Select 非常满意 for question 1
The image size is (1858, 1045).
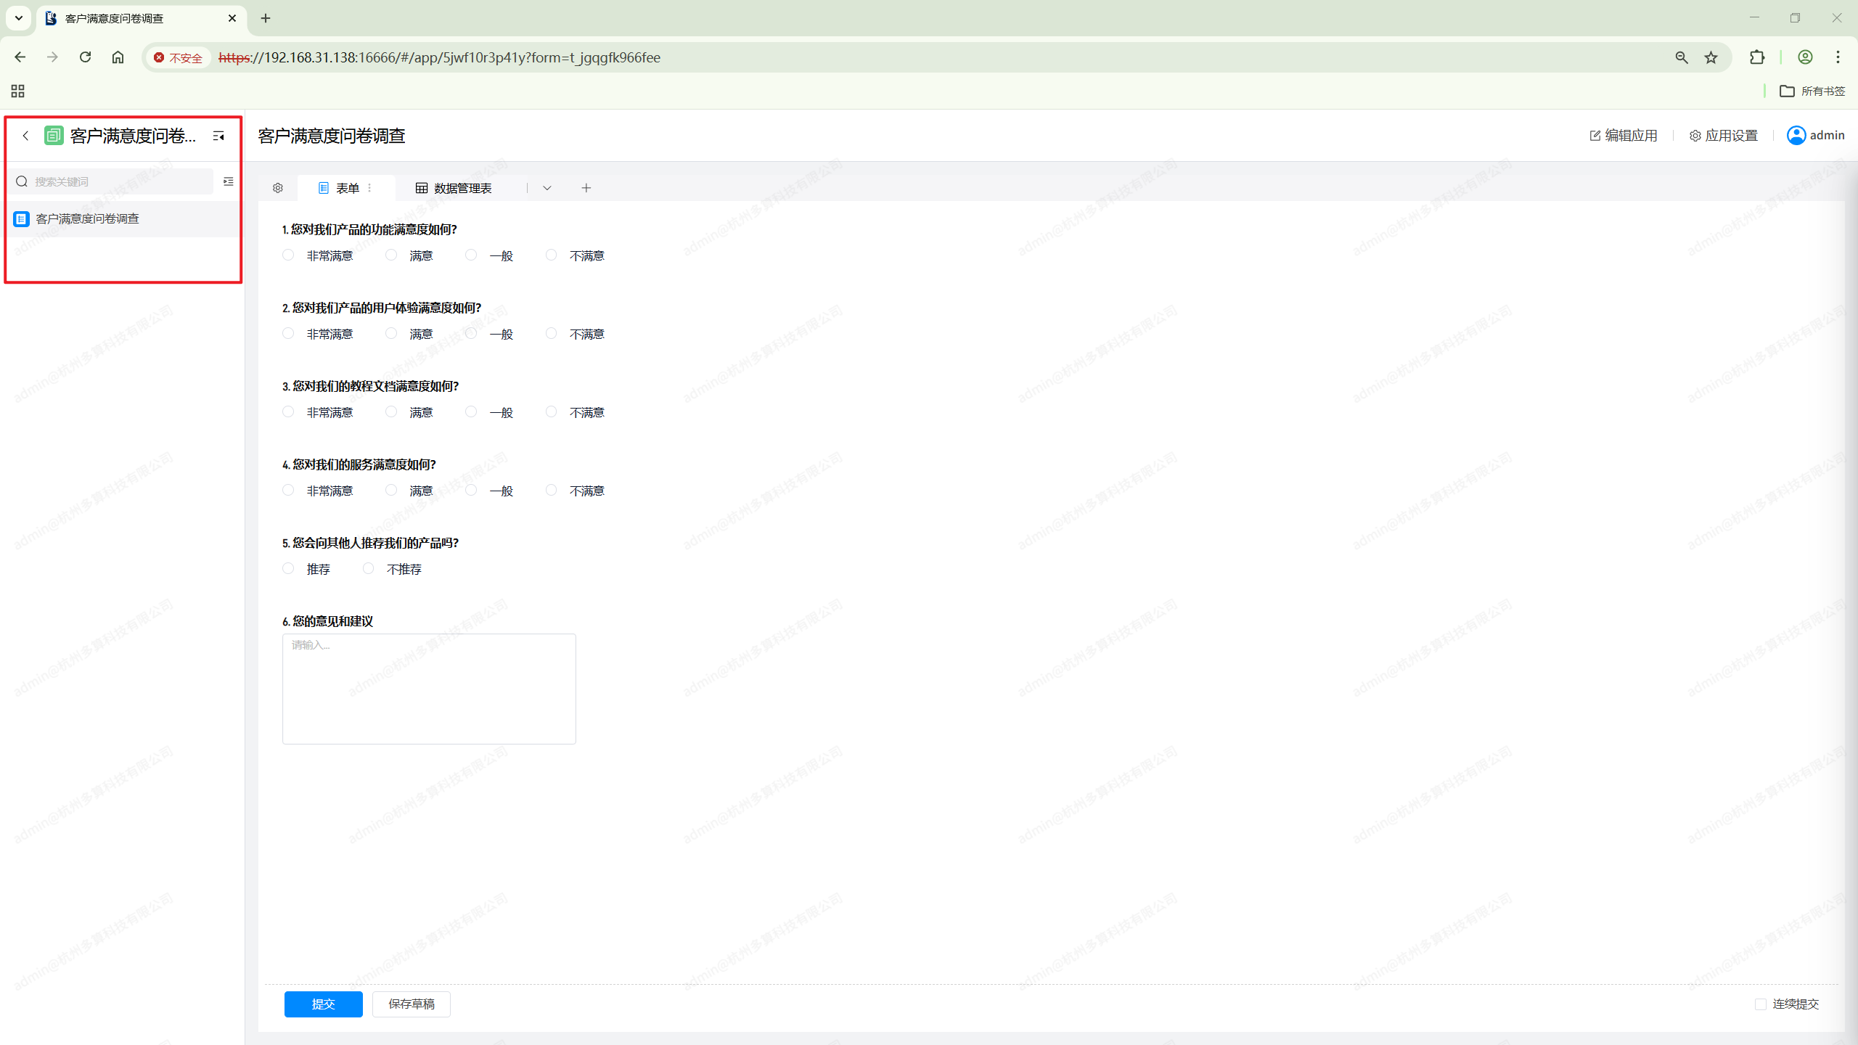[288, 255]
